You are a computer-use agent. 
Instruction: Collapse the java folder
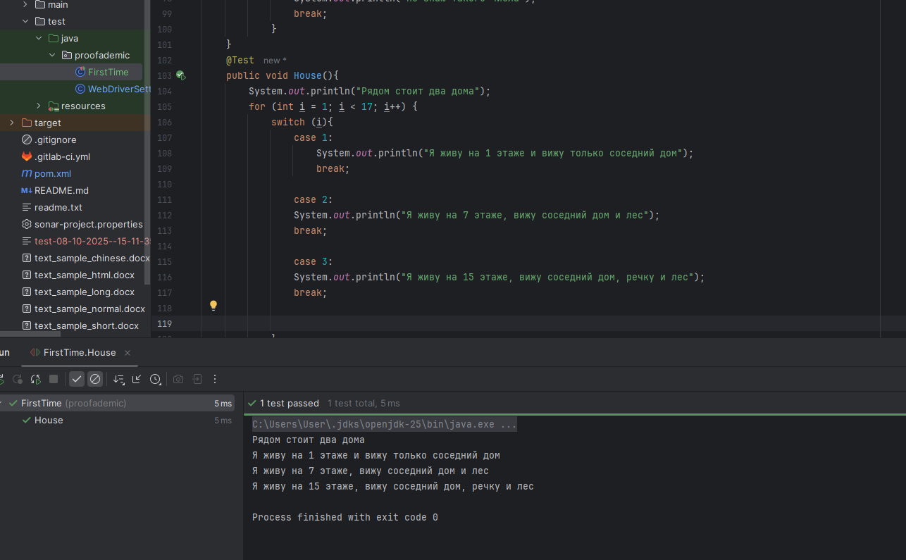(39, 38)
